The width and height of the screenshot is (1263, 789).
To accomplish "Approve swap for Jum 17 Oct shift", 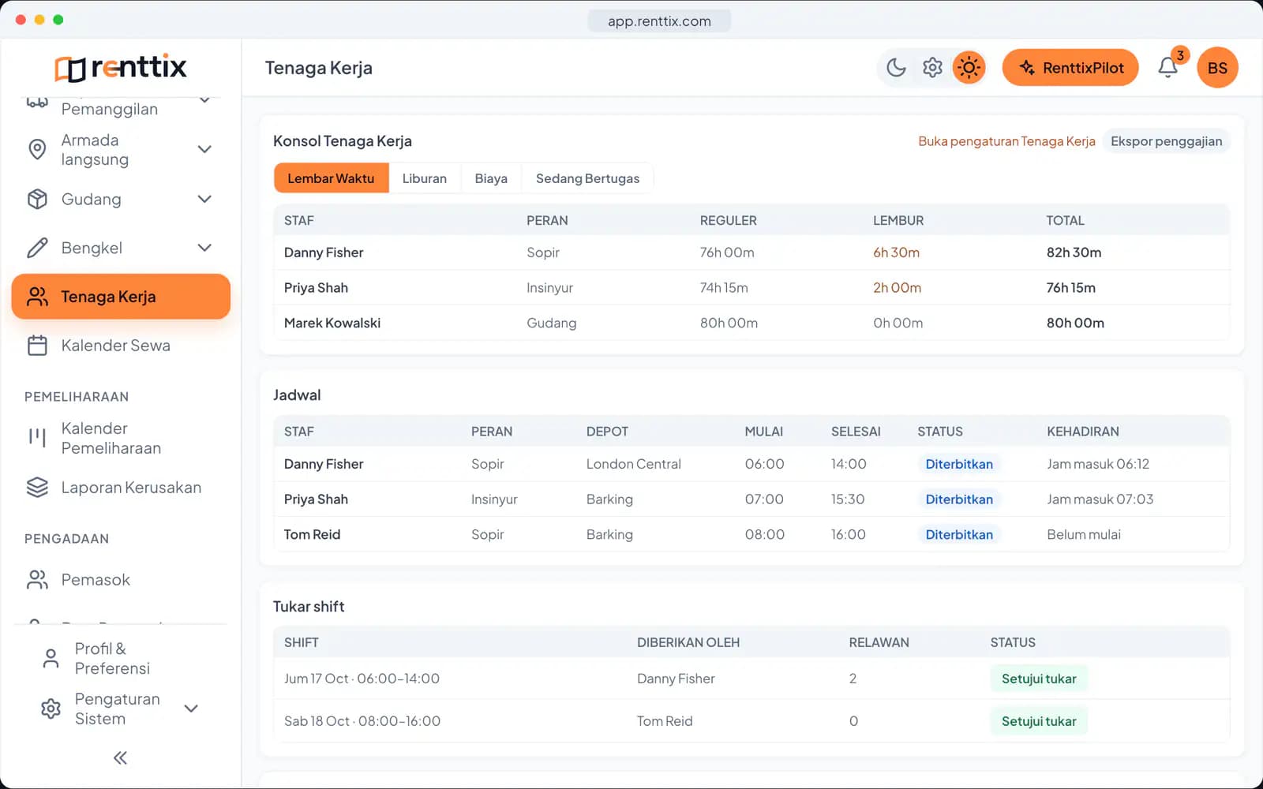I will point(1039,679).
